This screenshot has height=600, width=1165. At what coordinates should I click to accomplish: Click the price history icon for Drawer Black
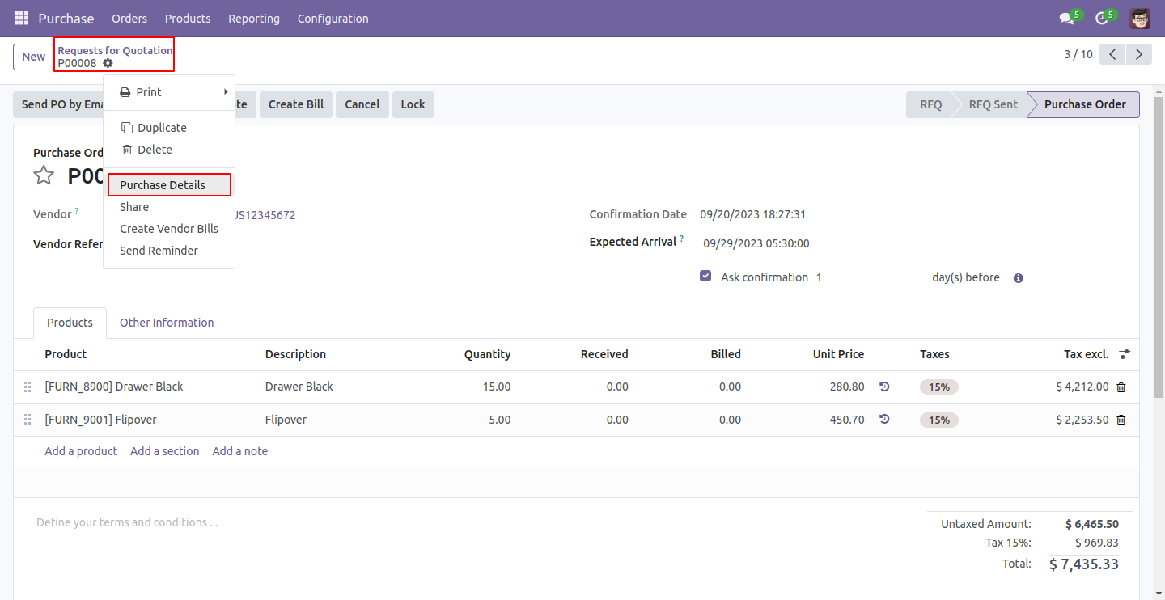click(884, 387)
